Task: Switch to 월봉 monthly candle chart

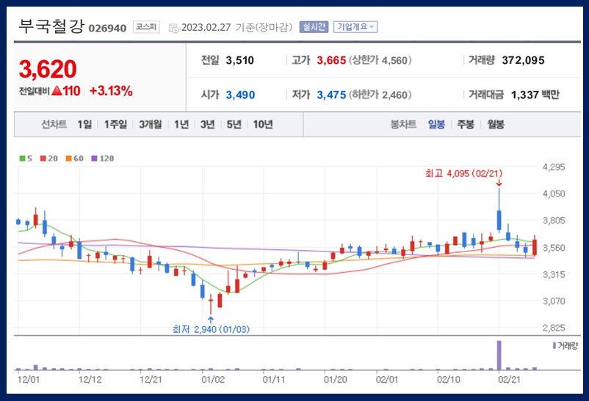Action: click(x=496, y=124)
